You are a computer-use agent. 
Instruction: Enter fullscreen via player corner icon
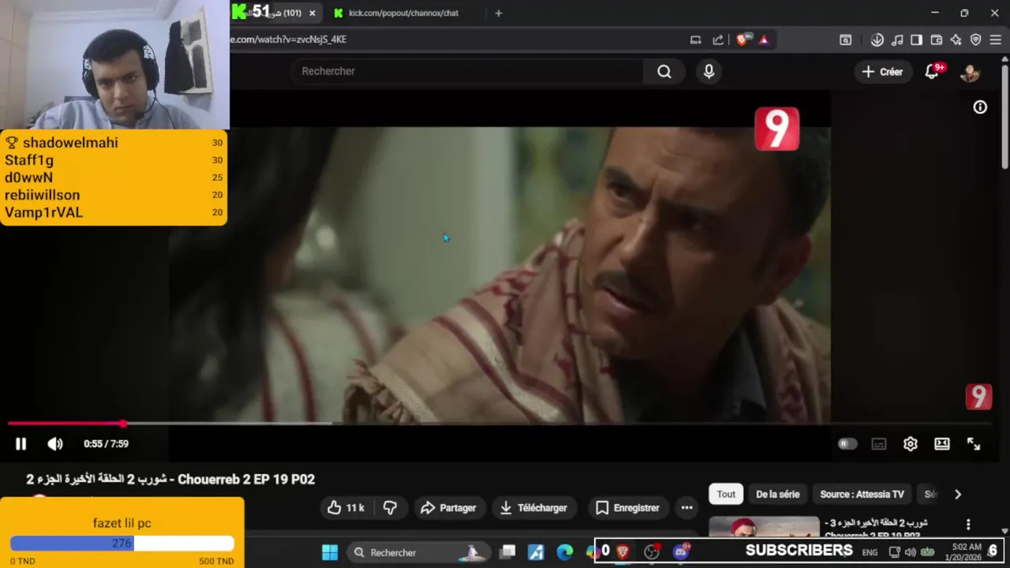coord(974,444)
